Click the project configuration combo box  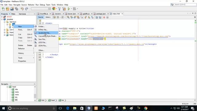pos(41,9)
